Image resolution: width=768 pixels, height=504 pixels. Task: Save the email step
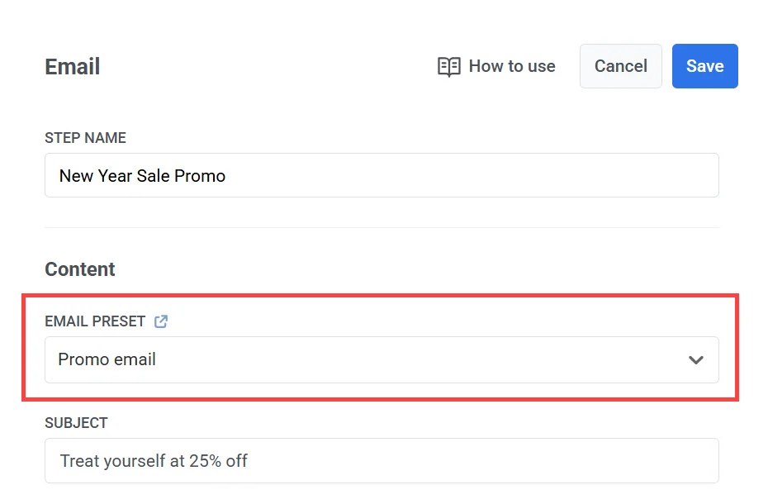pyautogui.click(x=704, y=66)
